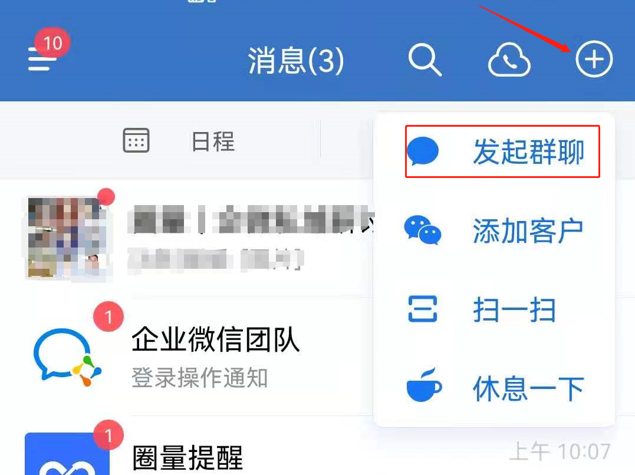Tap the 圈量提醒 blue avatar

[67, 454]
